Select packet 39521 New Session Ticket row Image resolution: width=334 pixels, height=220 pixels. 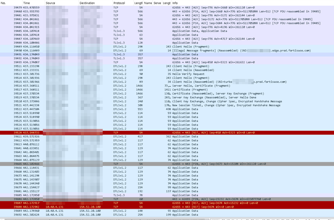coord(167,105)
